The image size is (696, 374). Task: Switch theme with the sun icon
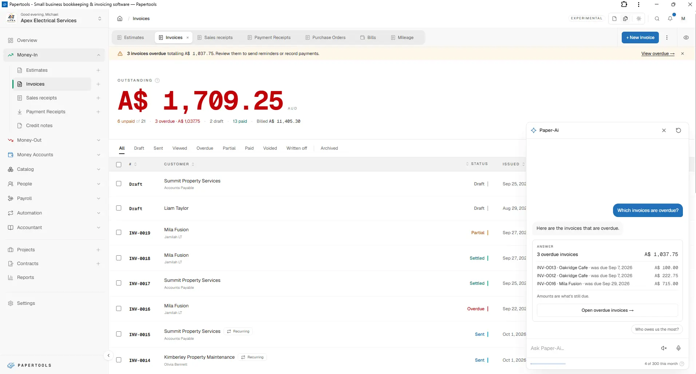tap(639, 19)
